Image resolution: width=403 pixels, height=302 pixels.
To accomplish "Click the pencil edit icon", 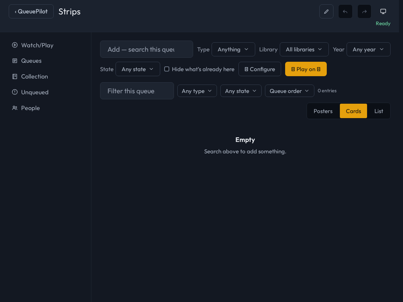I will [x=326, y=11].
